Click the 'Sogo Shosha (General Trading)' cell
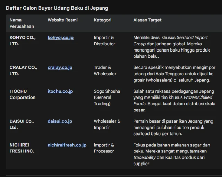Viewport: 222px width, 177px height. pos(107,97)
